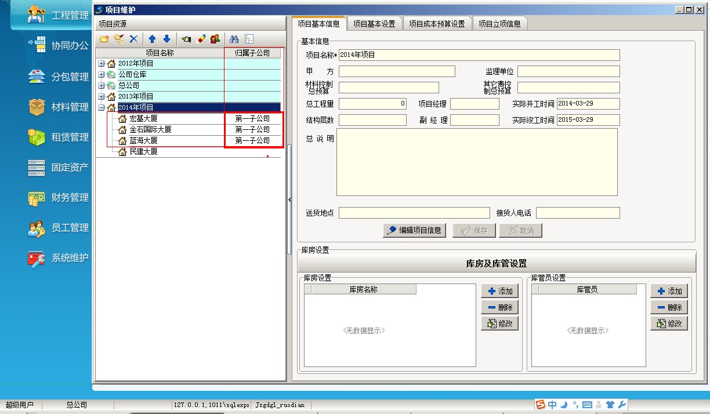This screenshot has width=710, height=414.
Task: Click 添加 button under 库管员设置
Action: [669, 291]
